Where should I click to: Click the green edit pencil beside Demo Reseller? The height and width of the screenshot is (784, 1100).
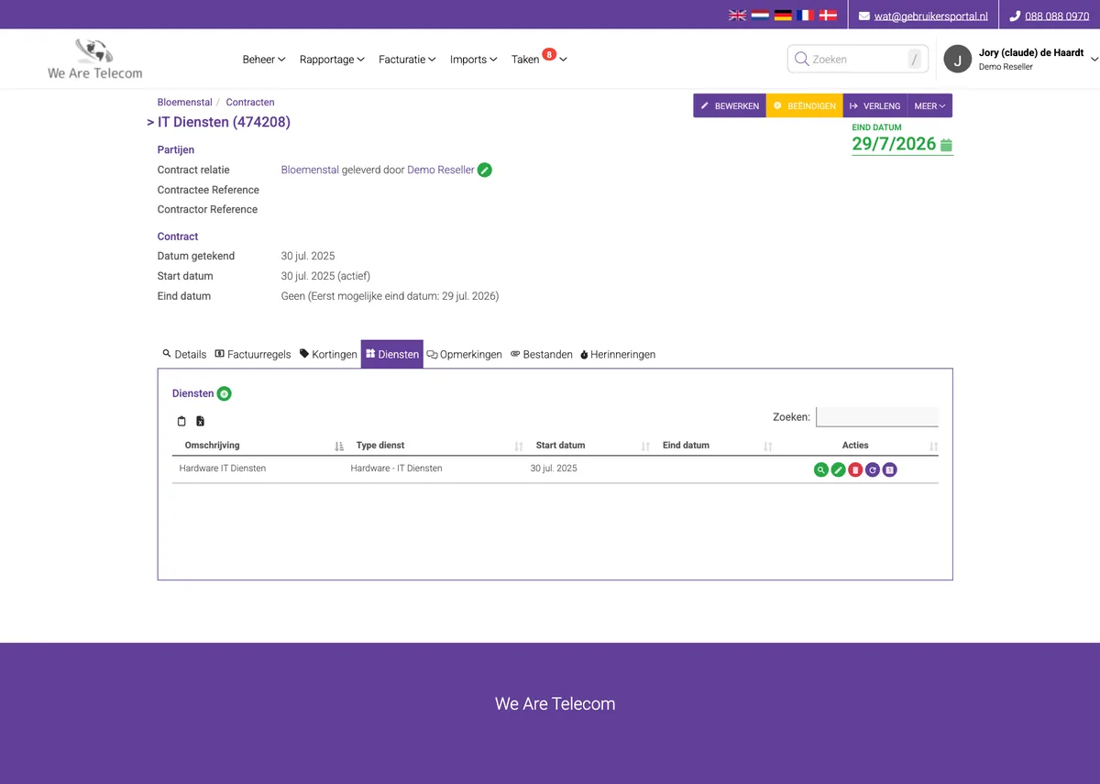pyautogui.click(x=485, y=170)
